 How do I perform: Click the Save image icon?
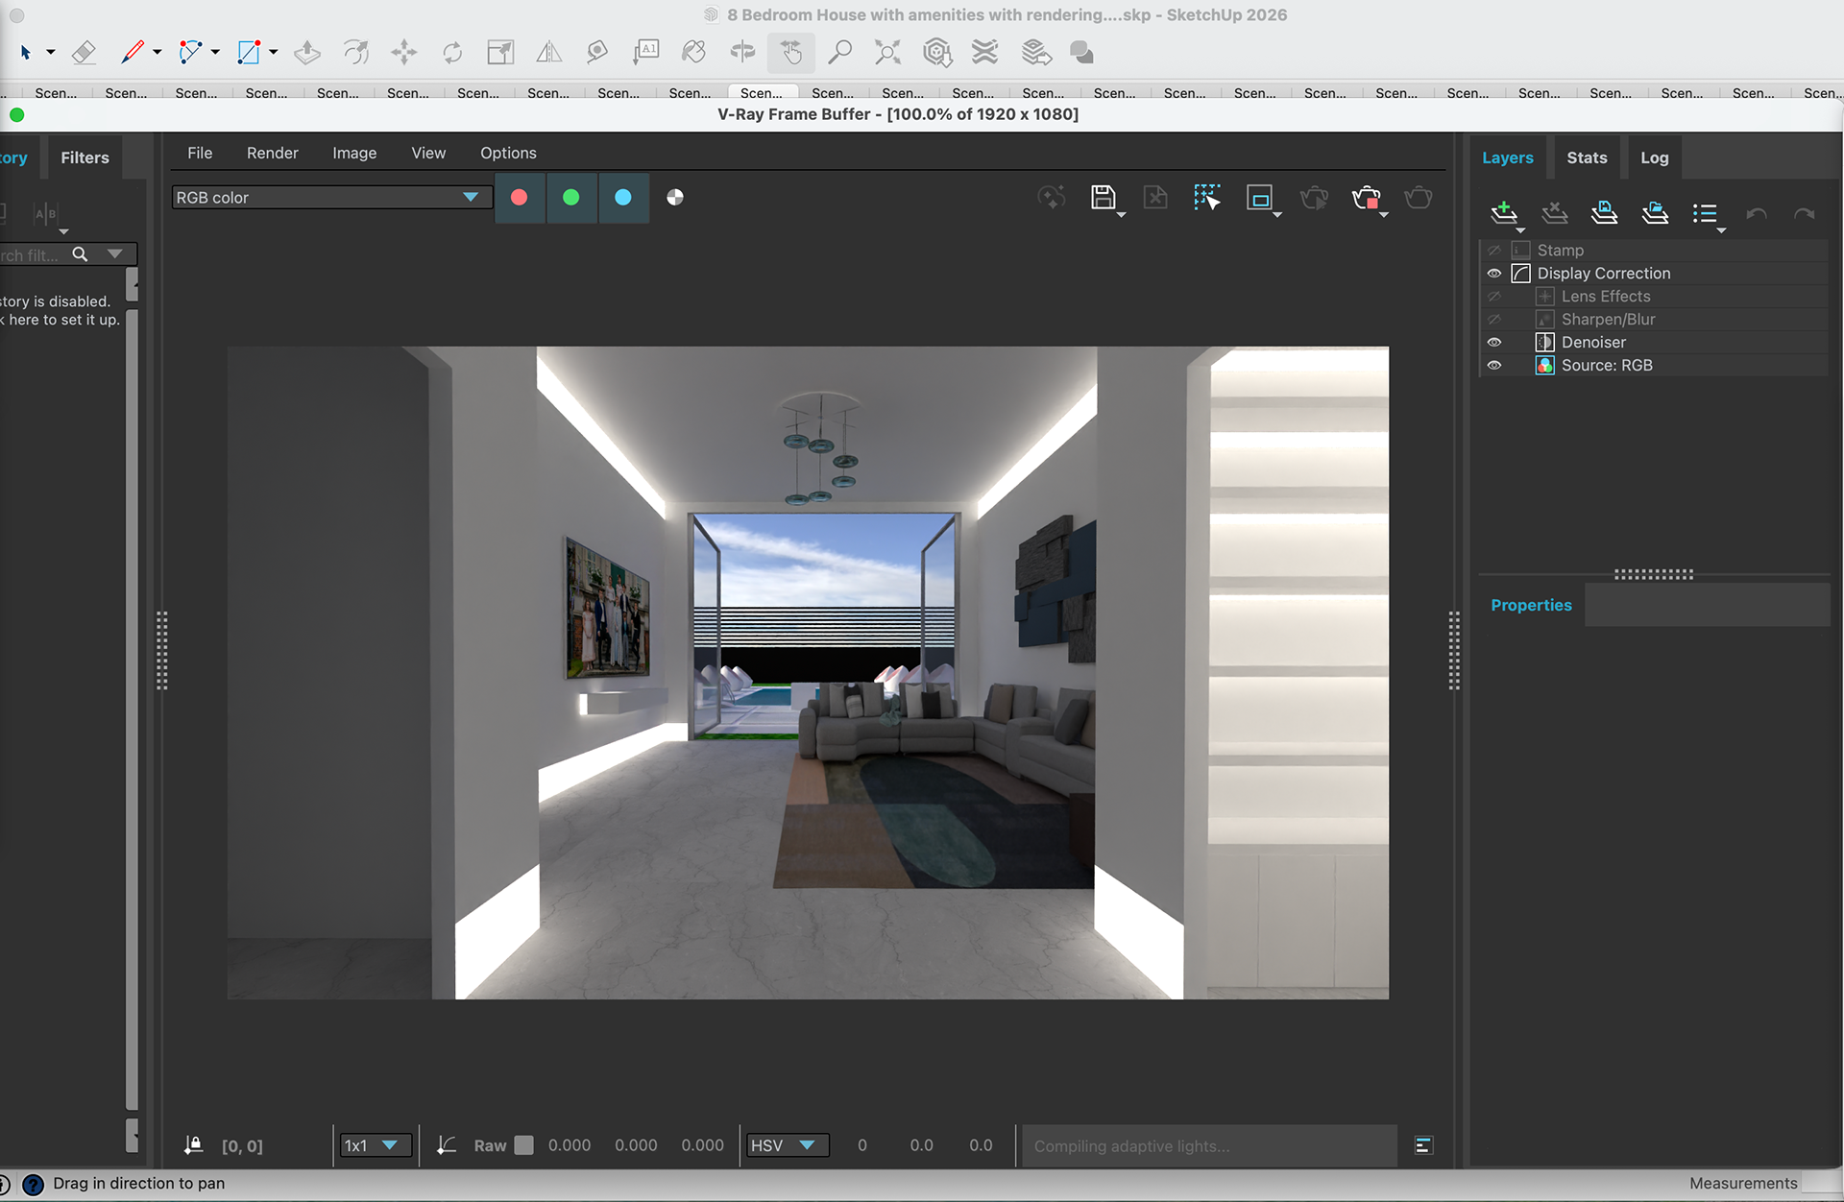(x=1104, y=198)
